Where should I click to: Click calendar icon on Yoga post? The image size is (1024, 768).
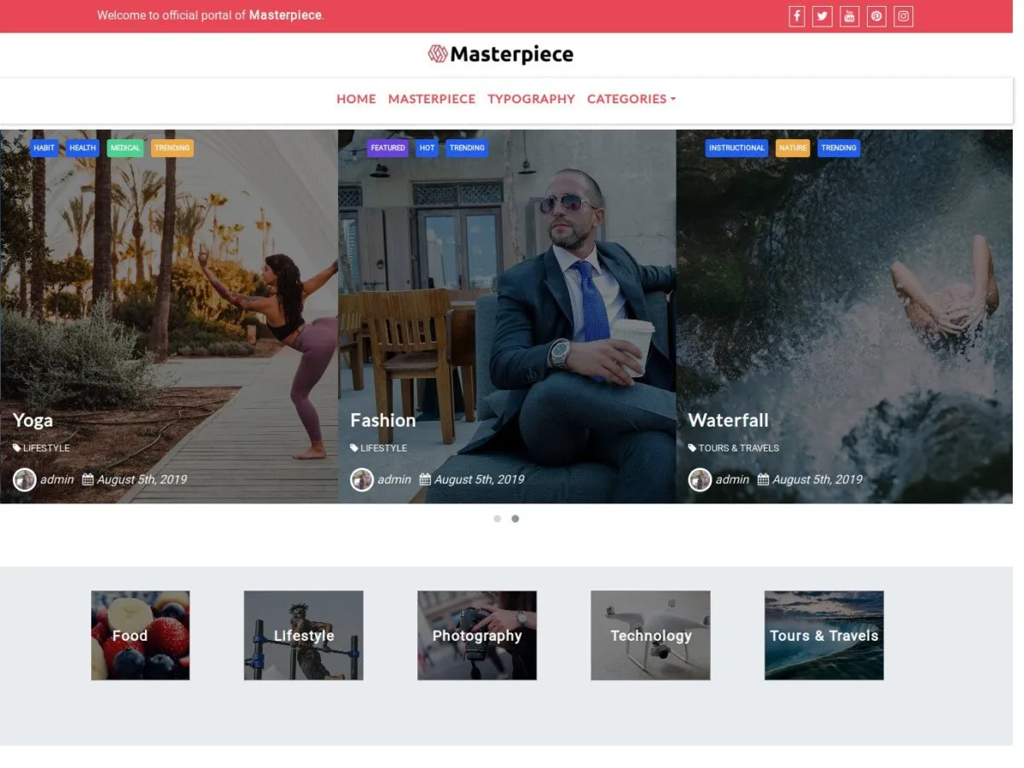click(87, 480)
